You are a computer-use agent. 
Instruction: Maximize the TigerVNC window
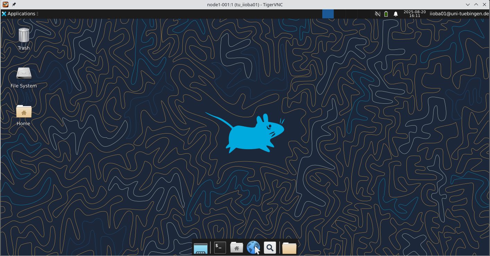tap(476, 5)
